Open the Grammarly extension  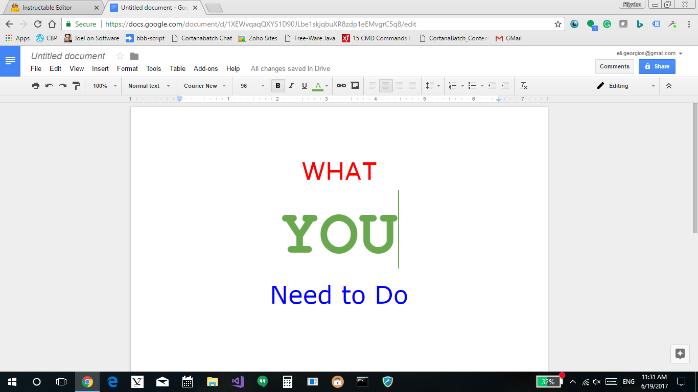click(607, 24)
